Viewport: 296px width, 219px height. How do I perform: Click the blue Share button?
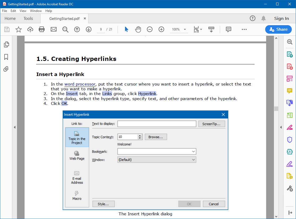pos(278,29)
